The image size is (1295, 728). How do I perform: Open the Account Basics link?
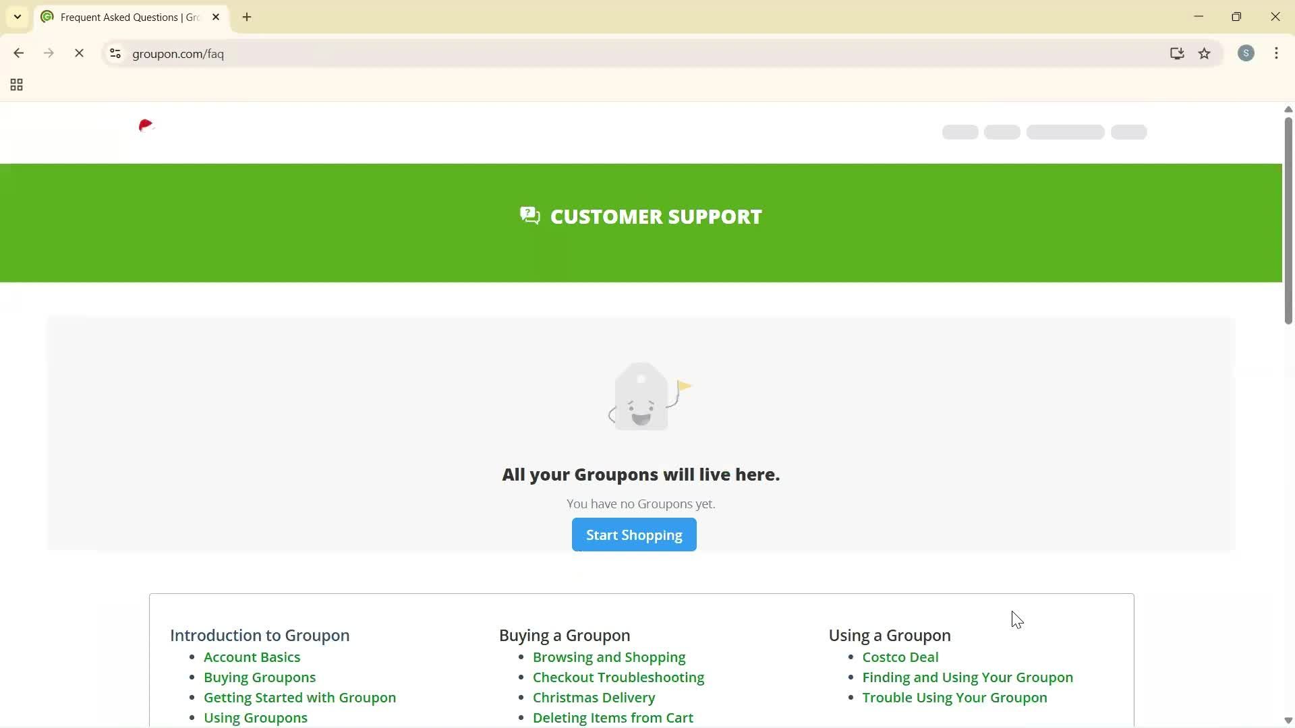tap(252, 657)
